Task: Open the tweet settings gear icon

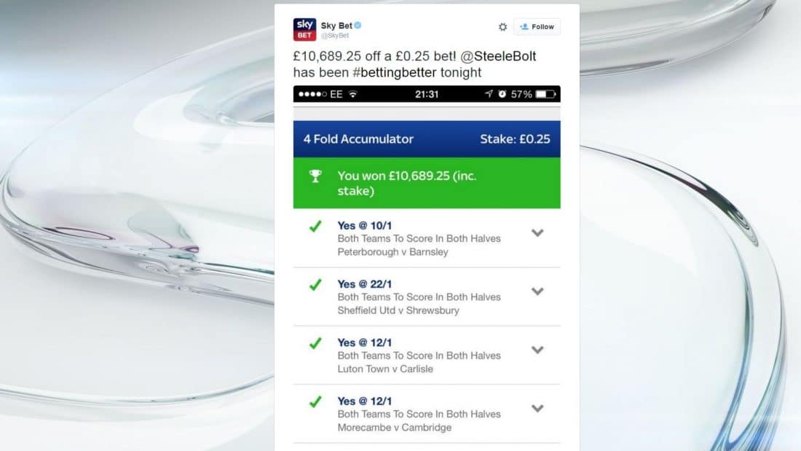Action: pos(502,27)
